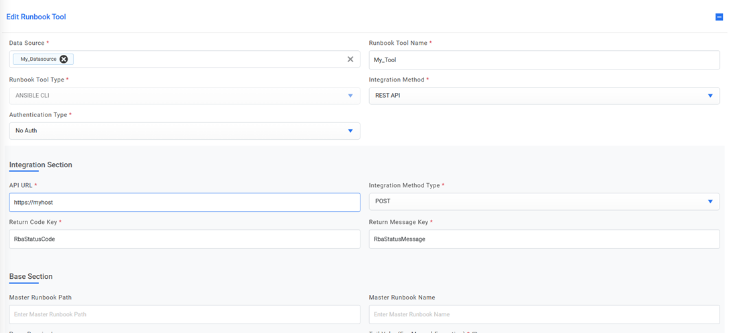Click the Master Runbook Path input
This screenshot has width=729, height=333.
[184, 314]
